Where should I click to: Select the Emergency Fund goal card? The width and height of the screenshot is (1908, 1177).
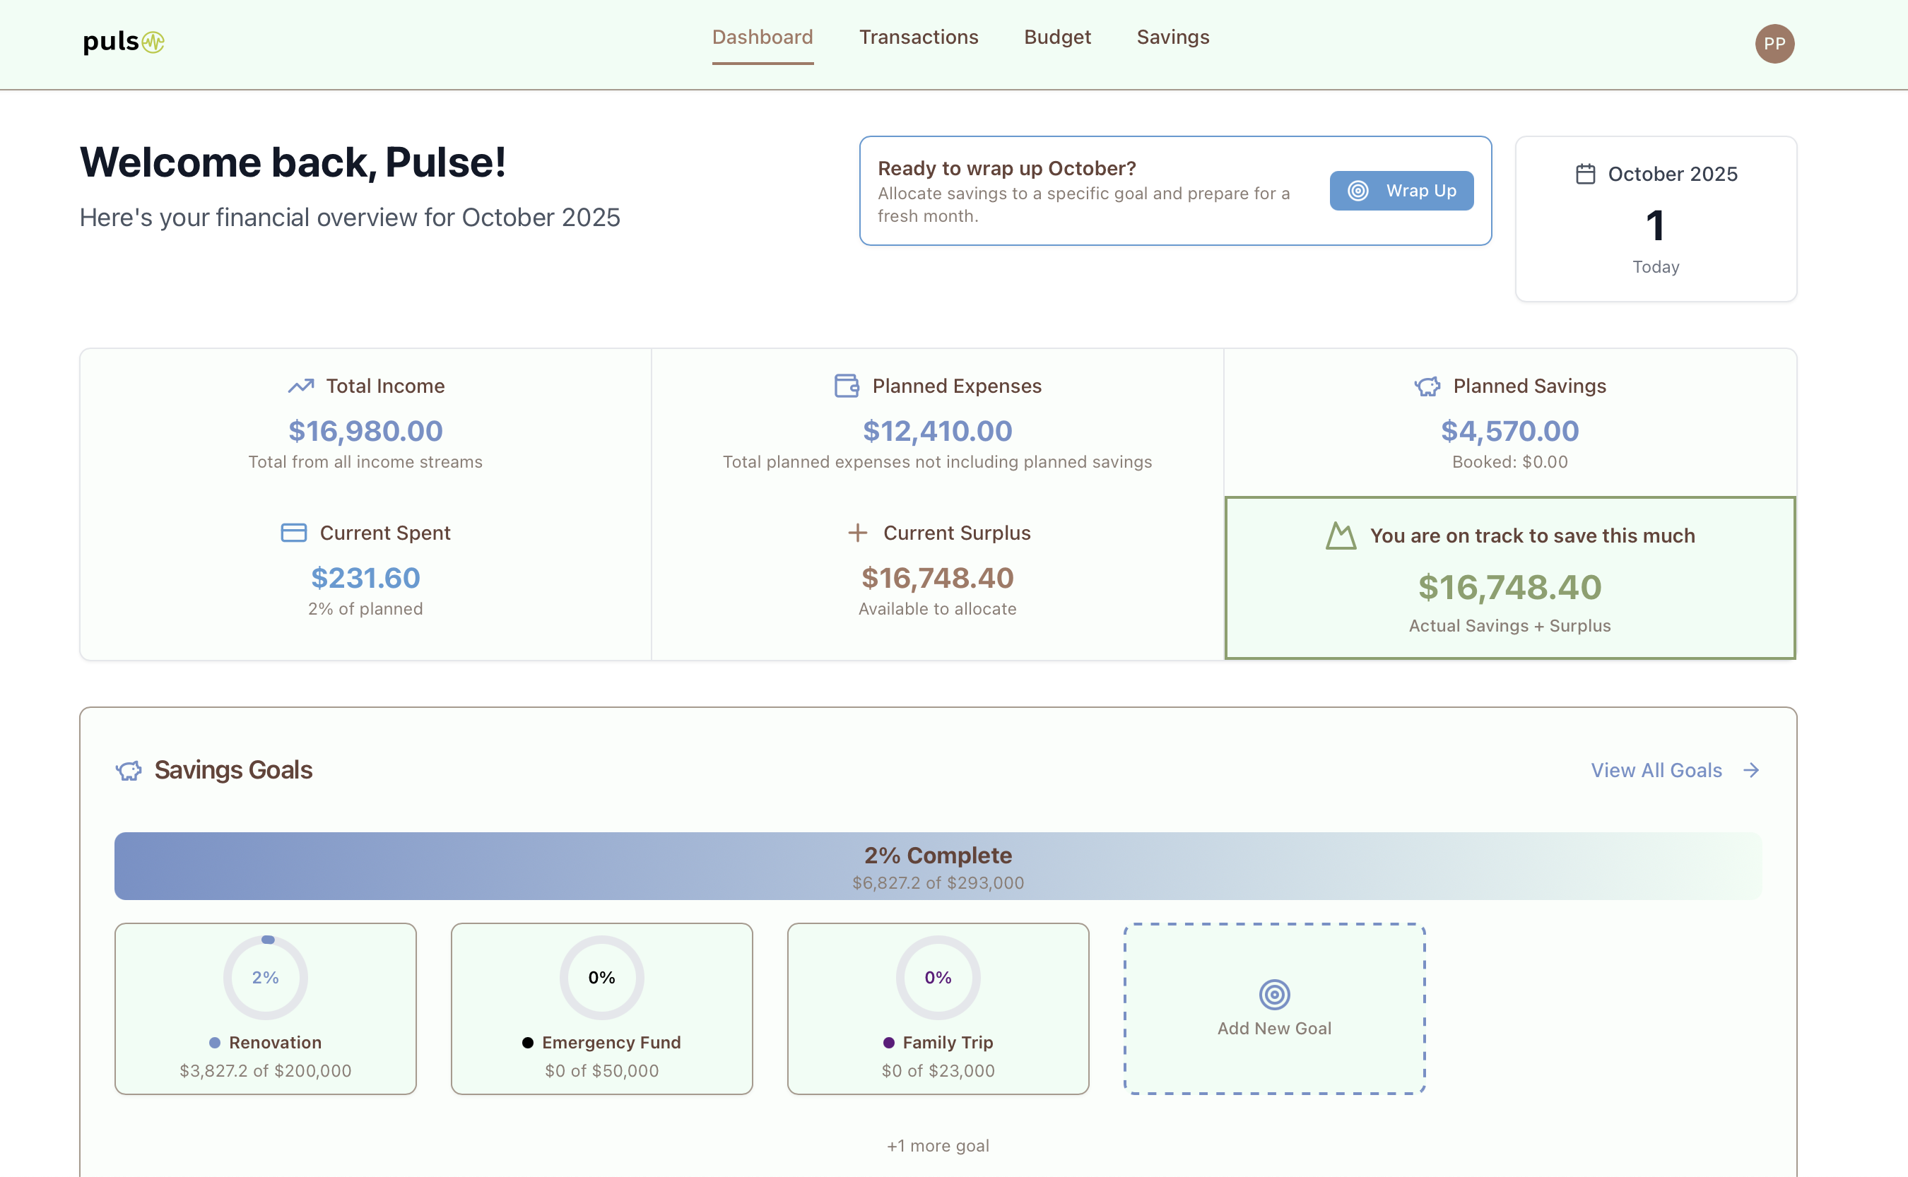(x=602, y=1008)
